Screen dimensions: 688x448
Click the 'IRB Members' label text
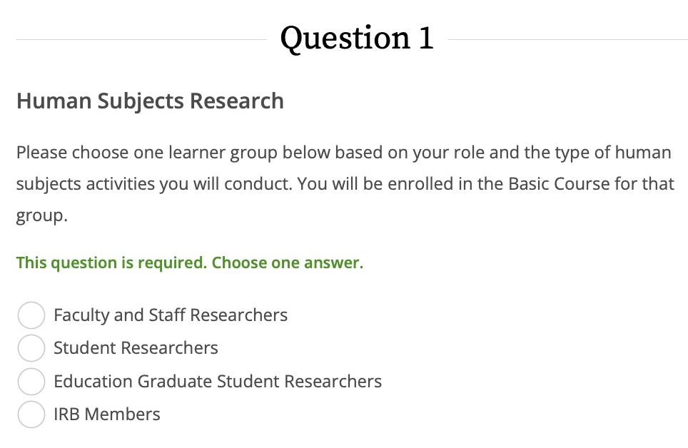click(x=107, y=414)
